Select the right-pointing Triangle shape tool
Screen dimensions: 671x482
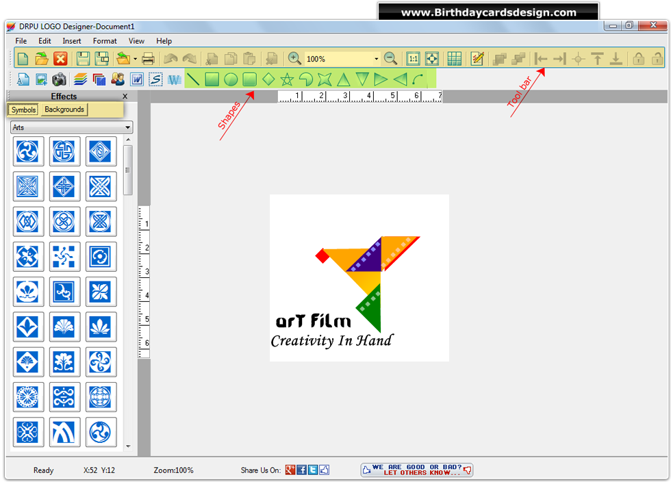click(381, 79)
